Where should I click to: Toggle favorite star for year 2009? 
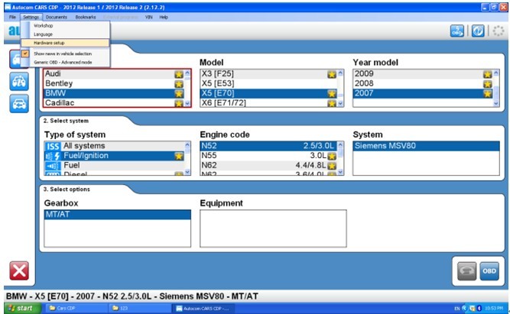487,74
